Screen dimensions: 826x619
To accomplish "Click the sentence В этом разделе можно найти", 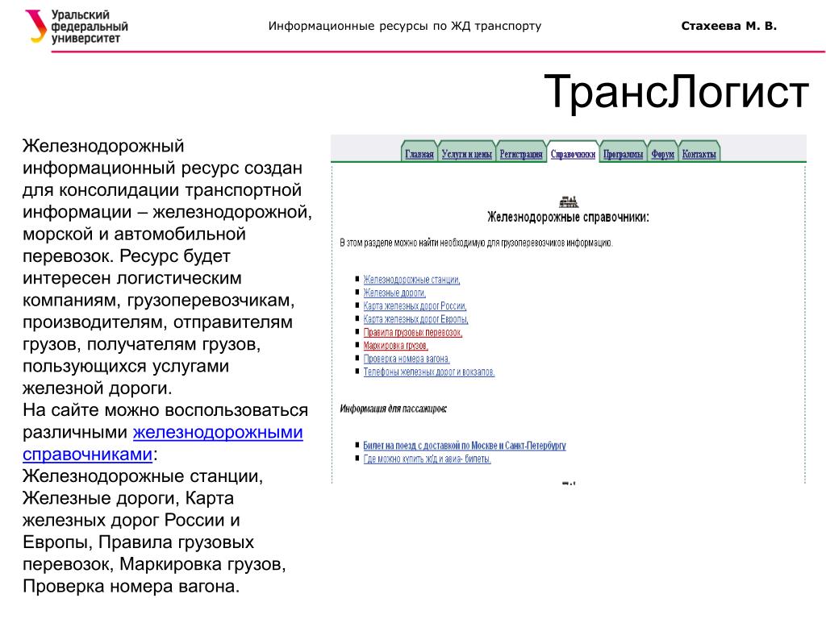I will coord(476,243).
